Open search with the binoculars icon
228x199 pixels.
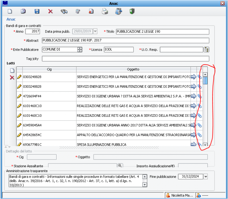pos(64,12)
